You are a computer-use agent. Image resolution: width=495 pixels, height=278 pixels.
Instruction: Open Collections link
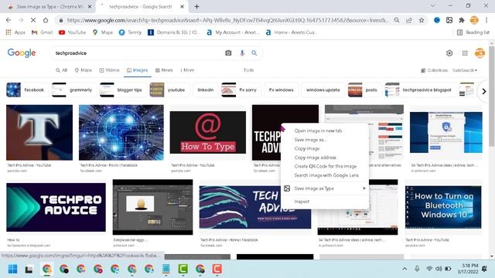pyautogui.click(x=435, y=70)
